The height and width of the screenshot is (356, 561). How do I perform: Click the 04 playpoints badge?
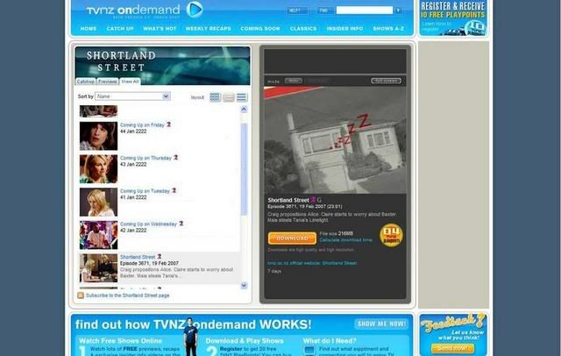(x=391, y=235)
